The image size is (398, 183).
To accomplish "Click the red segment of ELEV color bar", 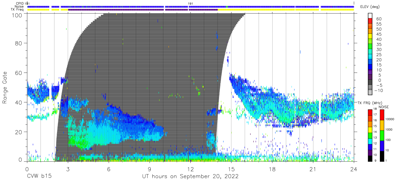I will pos(370,20).
